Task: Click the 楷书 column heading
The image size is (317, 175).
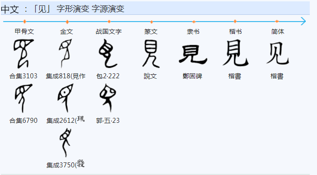Action: tap(235, 31)
